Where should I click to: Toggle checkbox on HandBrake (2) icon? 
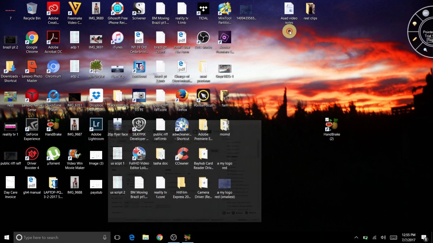tap(327, 119)
